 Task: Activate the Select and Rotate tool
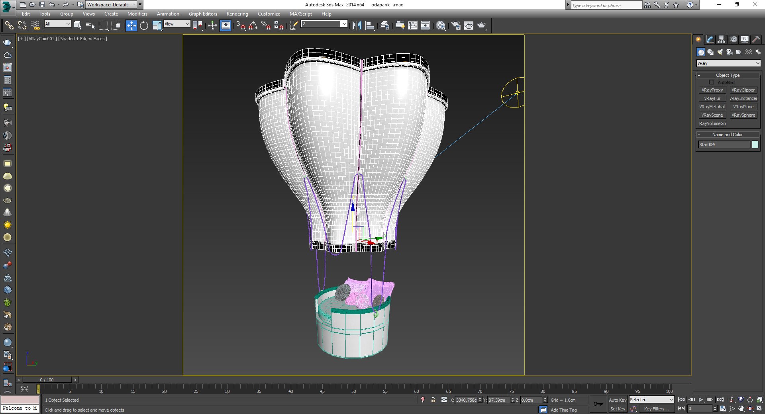(144, 25)
